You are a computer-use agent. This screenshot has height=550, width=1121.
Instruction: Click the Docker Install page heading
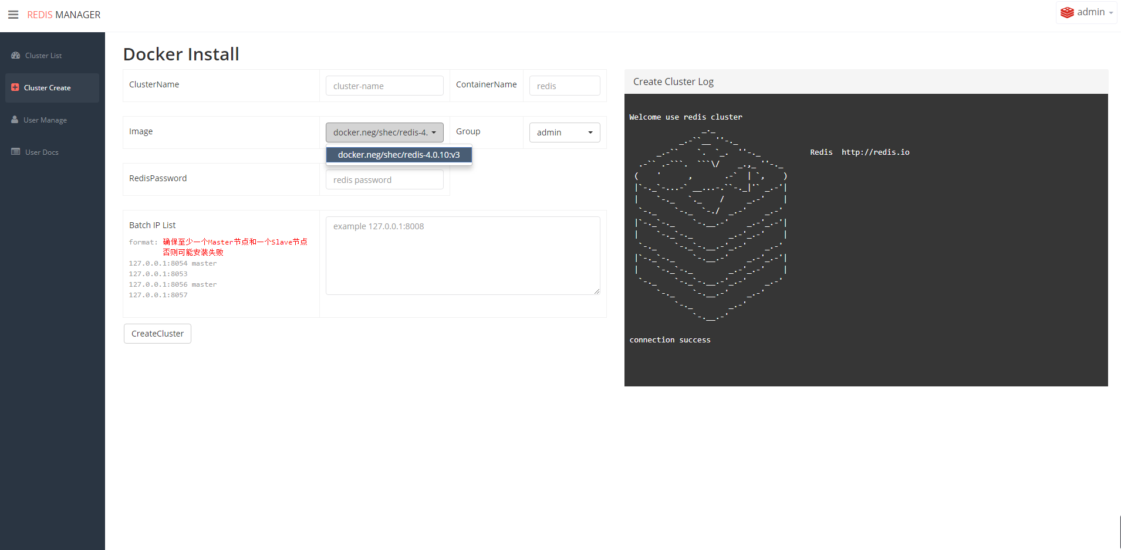(x=181, y=54)
